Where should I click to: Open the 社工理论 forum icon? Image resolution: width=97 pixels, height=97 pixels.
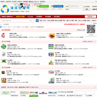(4, 54)
